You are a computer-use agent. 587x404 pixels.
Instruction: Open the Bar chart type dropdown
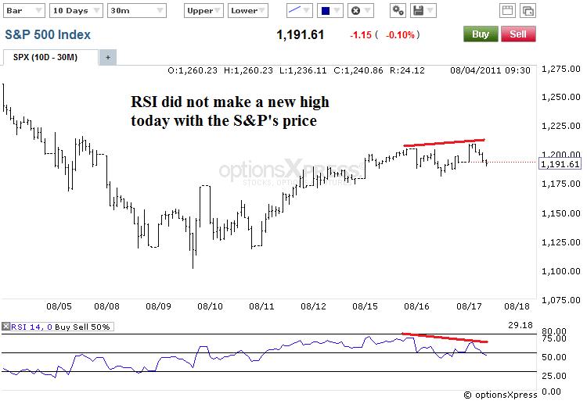click(x=24, y=11)
